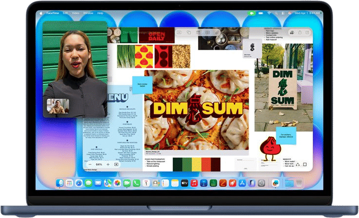359x218 pixels.
Task: Open the Window menu
Action: point(88,13)
